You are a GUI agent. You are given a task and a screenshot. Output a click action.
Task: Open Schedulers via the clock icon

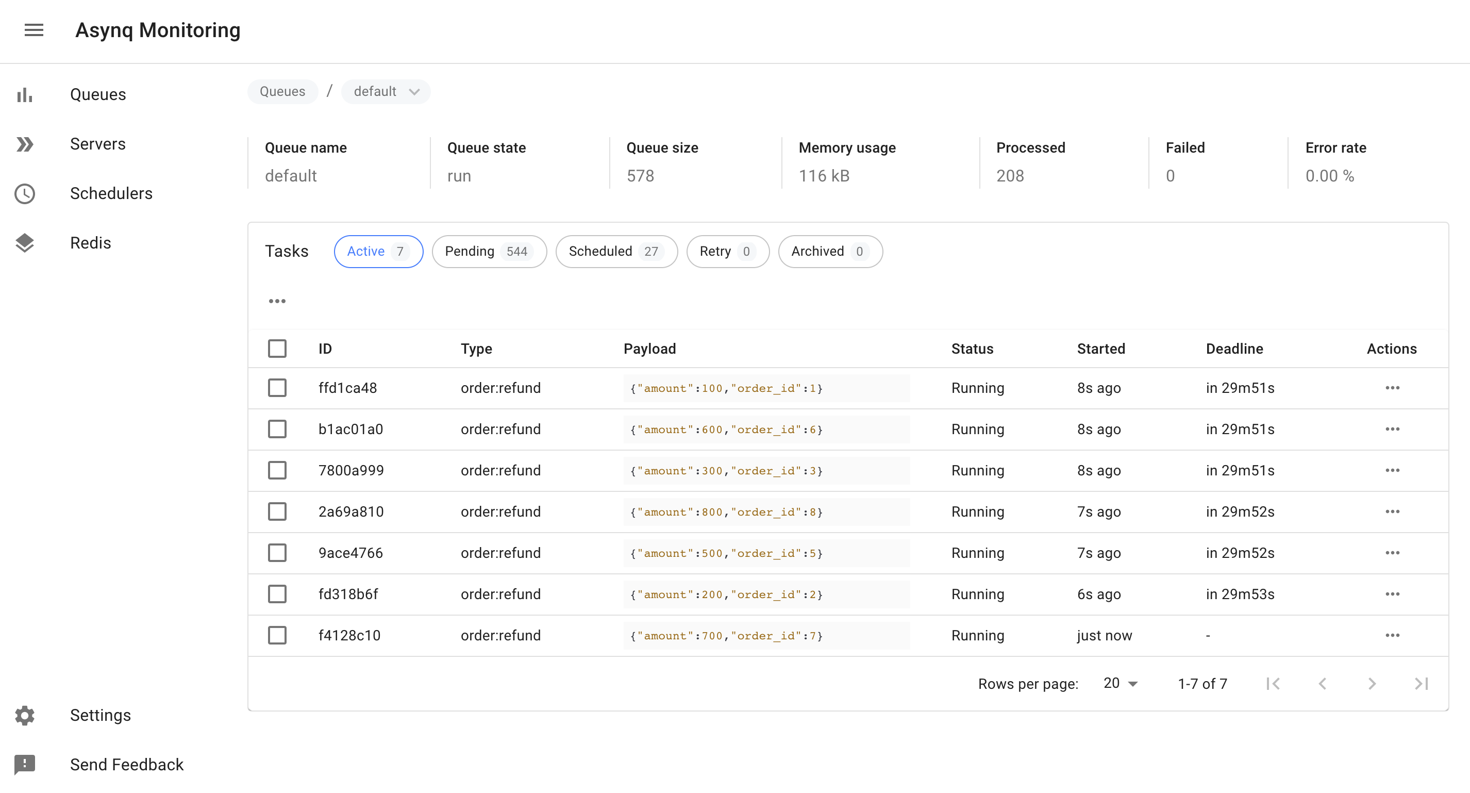click(25, 193)
